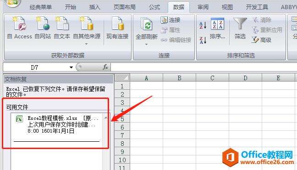Click the 8:00 1601年1月1日 timestamp
Screen dimensions: 297x170
pyautogui.click(x=51, y=131)
